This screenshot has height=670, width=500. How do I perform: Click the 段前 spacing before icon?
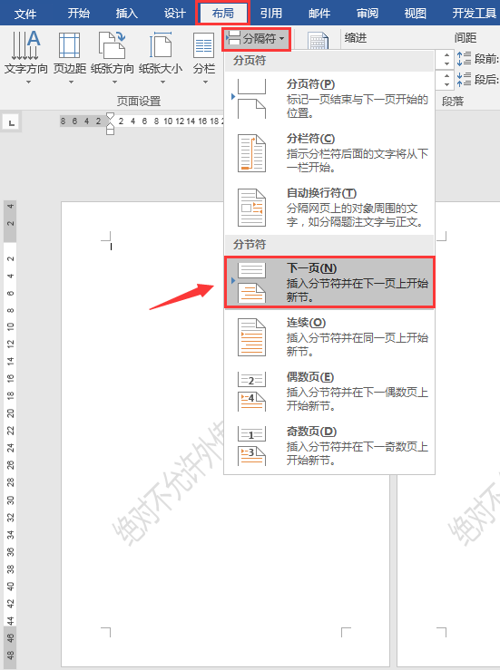tap(464, 59)
